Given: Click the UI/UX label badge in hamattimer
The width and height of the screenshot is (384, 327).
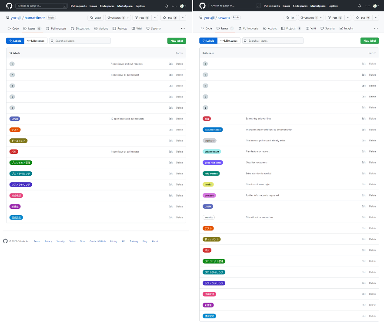Looking at the screenshot, I should tap(15, 119).
